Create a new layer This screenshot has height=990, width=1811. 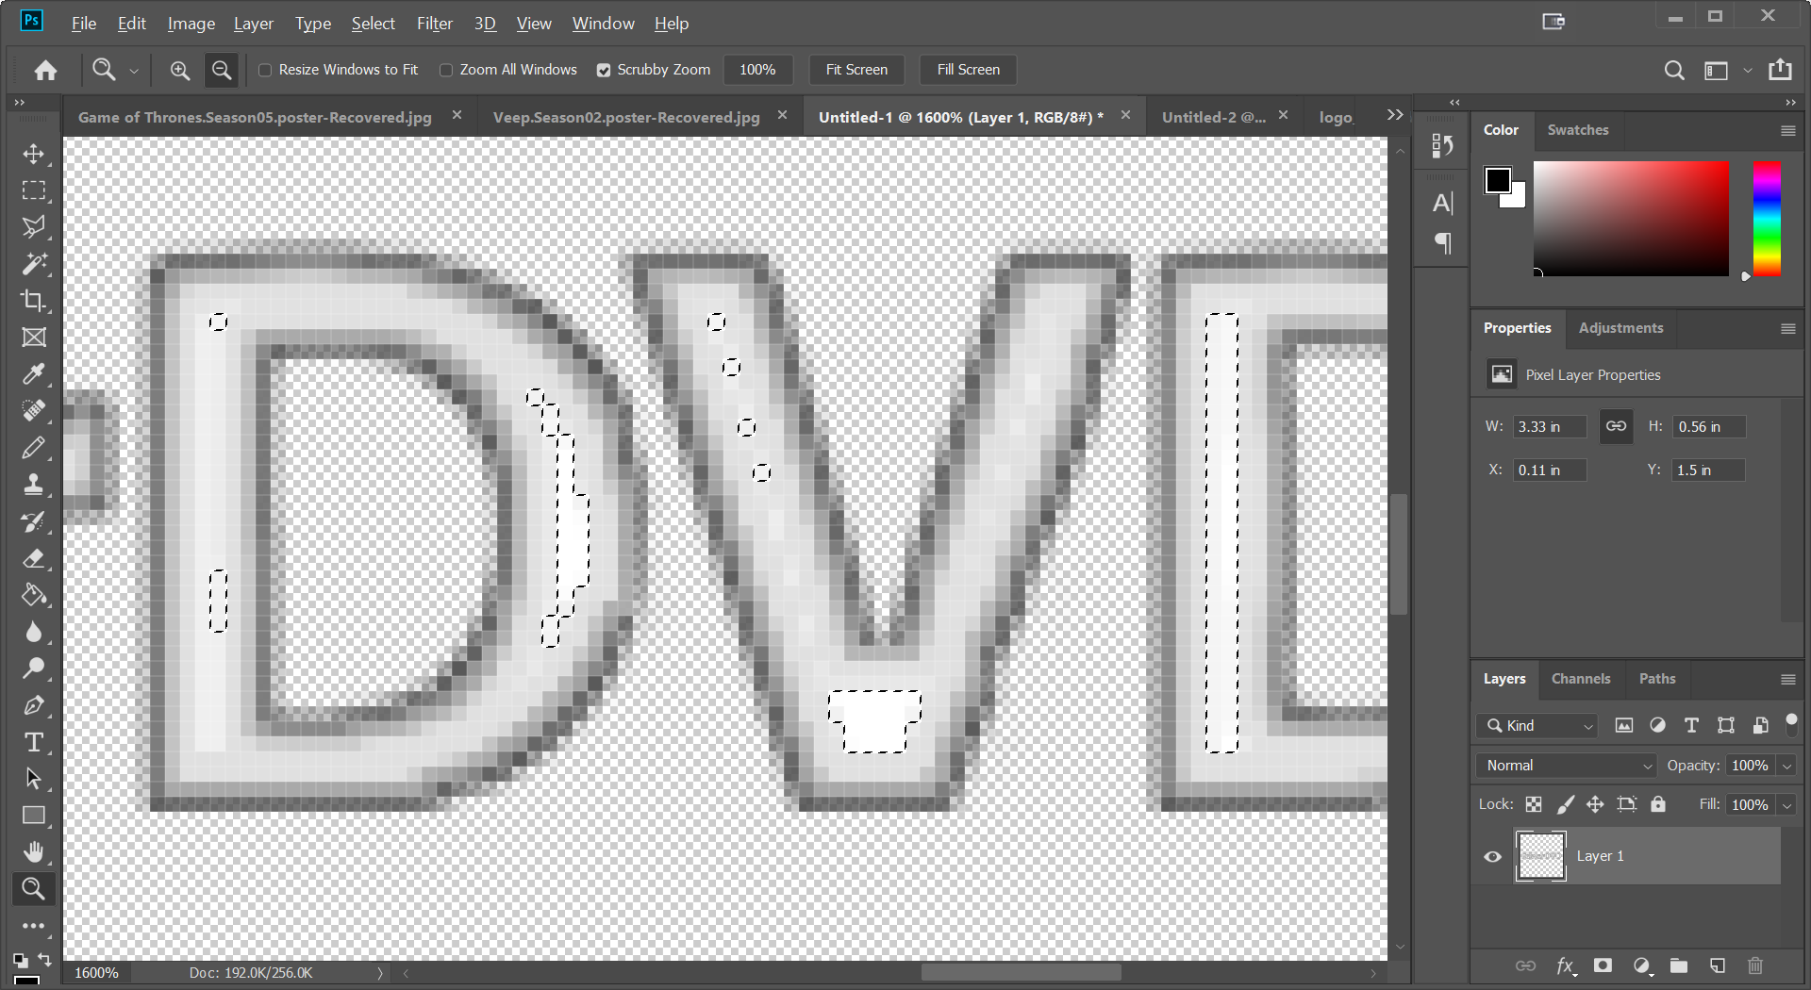coord(1717,965)
